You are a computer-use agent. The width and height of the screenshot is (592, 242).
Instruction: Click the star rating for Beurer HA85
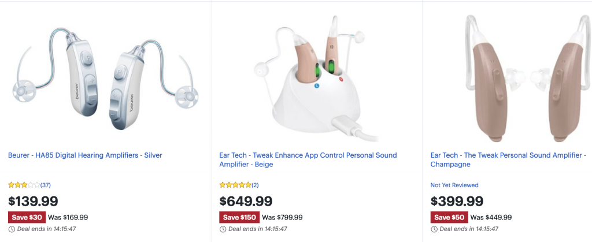[24, 185]
